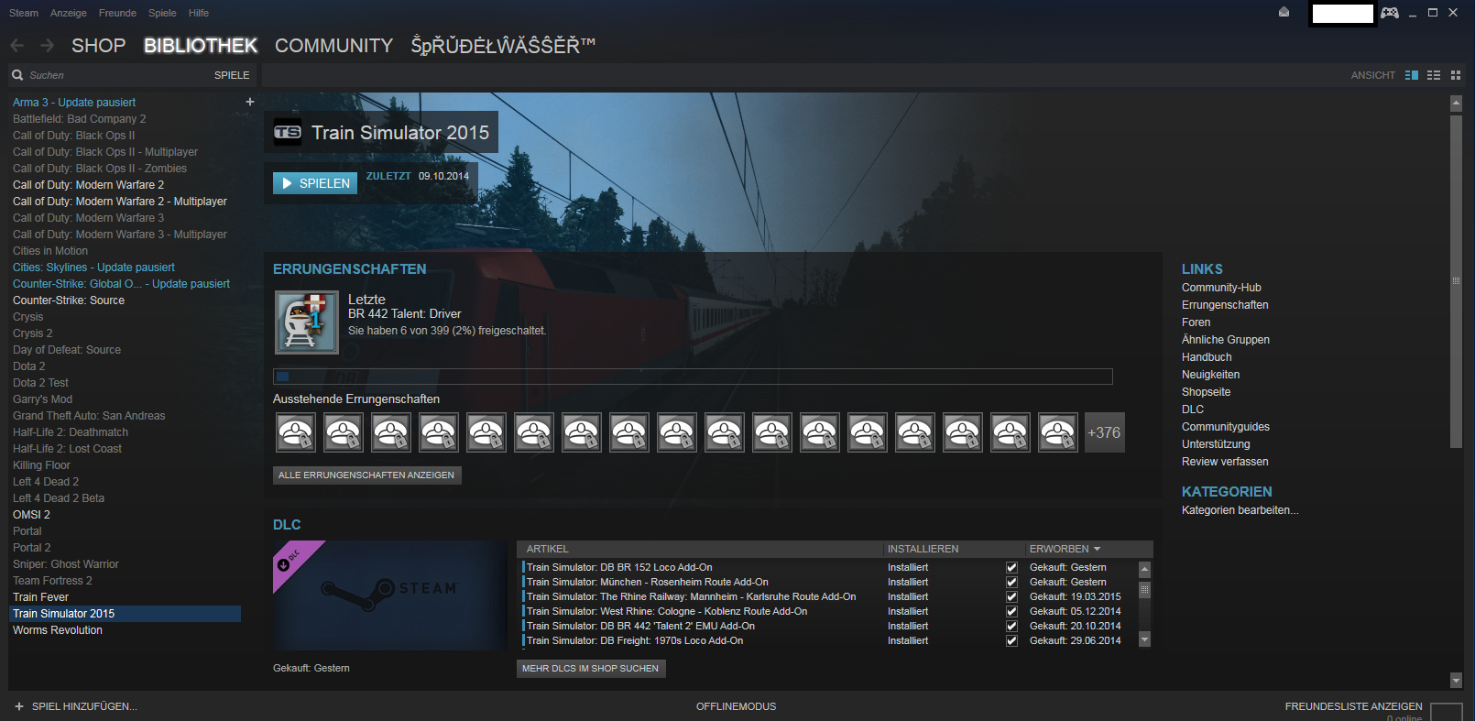The height and width of the screenshot is (721, 1475).
Task: Select OMSI 2 in the game list
Action: pyautogui.click(x=31, y=515)
